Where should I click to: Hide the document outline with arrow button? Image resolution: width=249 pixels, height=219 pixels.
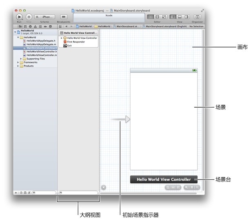coord(103,188)
